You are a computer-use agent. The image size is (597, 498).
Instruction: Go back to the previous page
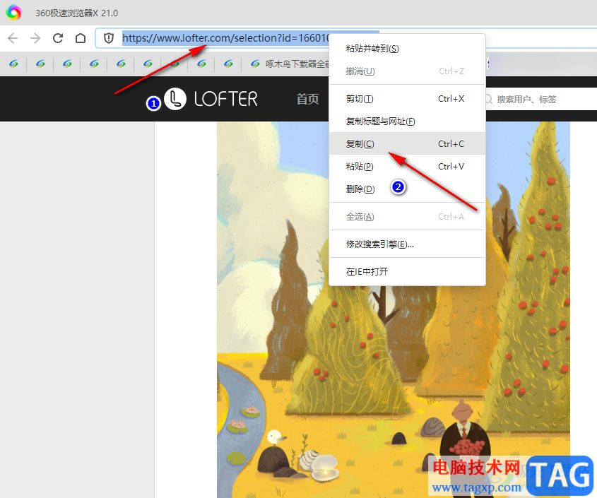coord(13,38)
